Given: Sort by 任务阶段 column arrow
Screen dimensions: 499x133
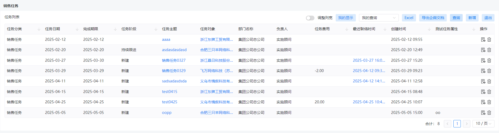Looking at the screenshot, I should (x=156, y=29).
